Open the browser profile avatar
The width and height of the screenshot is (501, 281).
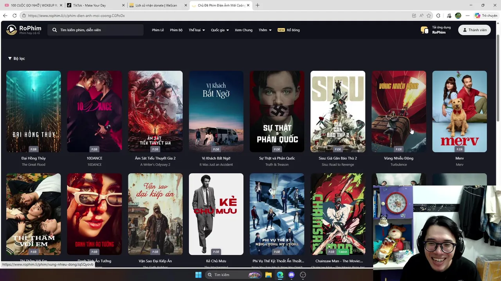tap(458, 16)
